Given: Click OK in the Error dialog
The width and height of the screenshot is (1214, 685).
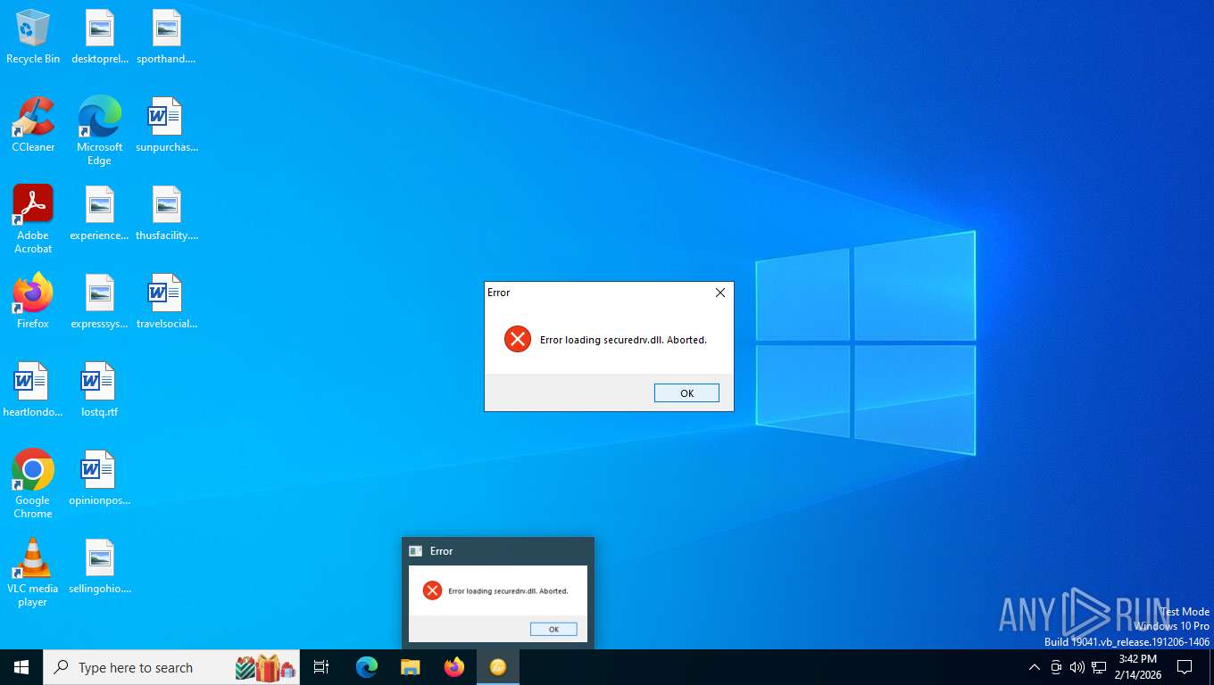Looking at the screenshot, I should (686, 393).
